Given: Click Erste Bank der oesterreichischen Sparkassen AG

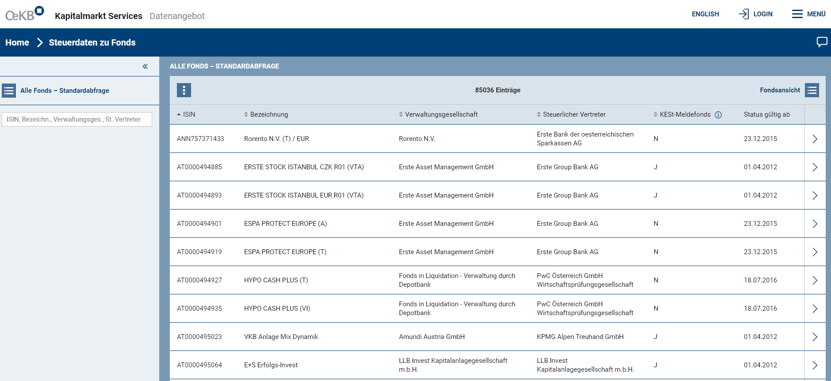Looking at the screenshot, I should click(x=585, y=139).
